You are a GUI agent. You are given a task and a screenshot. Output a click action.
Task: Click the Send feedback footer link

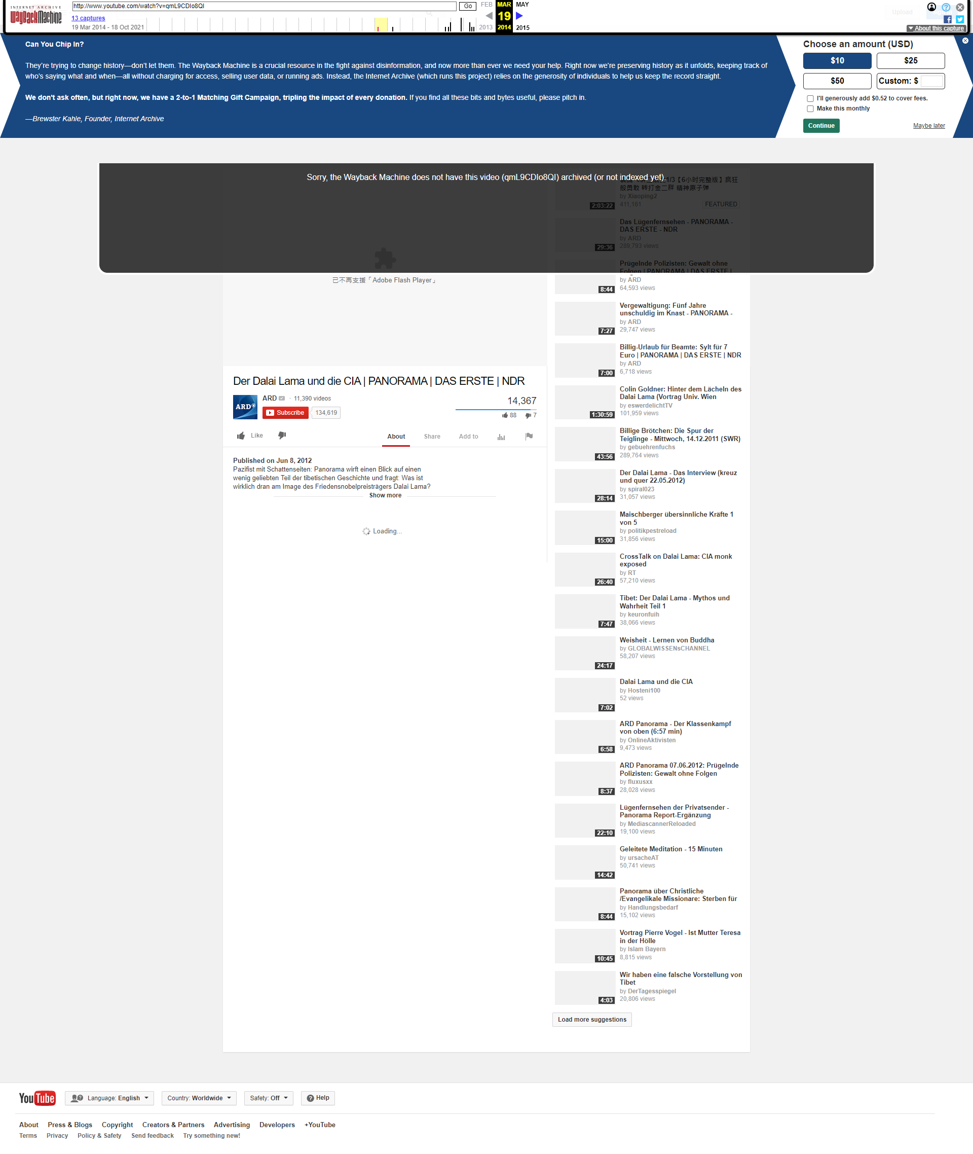click(152, 1136)
